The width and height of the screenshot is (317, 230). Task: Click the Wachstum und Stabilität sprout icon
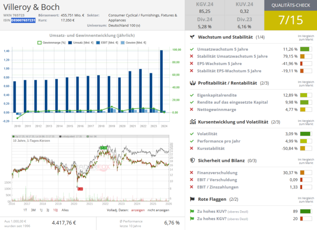tap(192, 37)
